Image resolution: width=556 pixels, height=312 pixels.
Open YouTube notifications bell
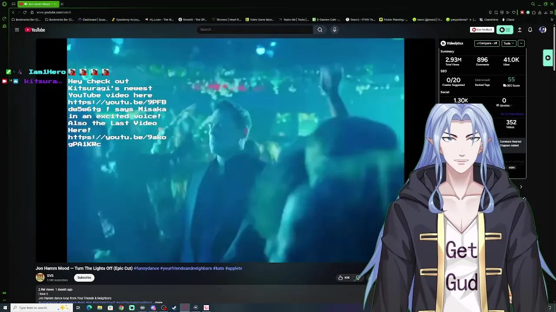[x=530, y=30]
